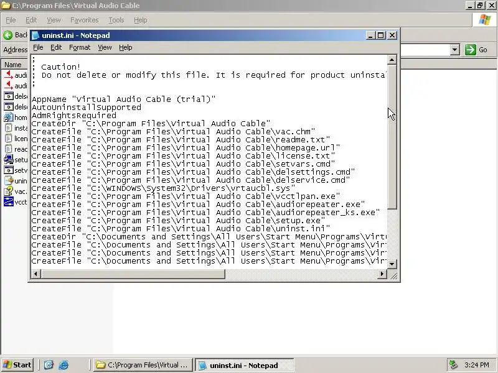Click Notepad scroll down arrow
Screen dimensions: 498x373
(x=392, y=264)
